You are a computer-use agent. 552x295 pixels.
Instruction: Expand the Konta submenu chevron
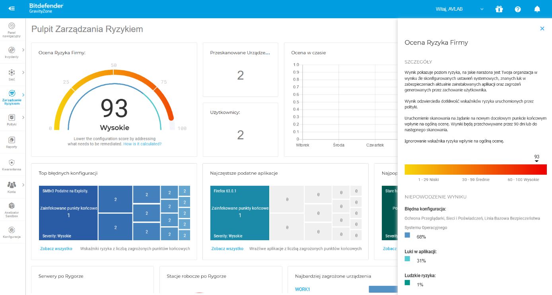tap(23, 185)
